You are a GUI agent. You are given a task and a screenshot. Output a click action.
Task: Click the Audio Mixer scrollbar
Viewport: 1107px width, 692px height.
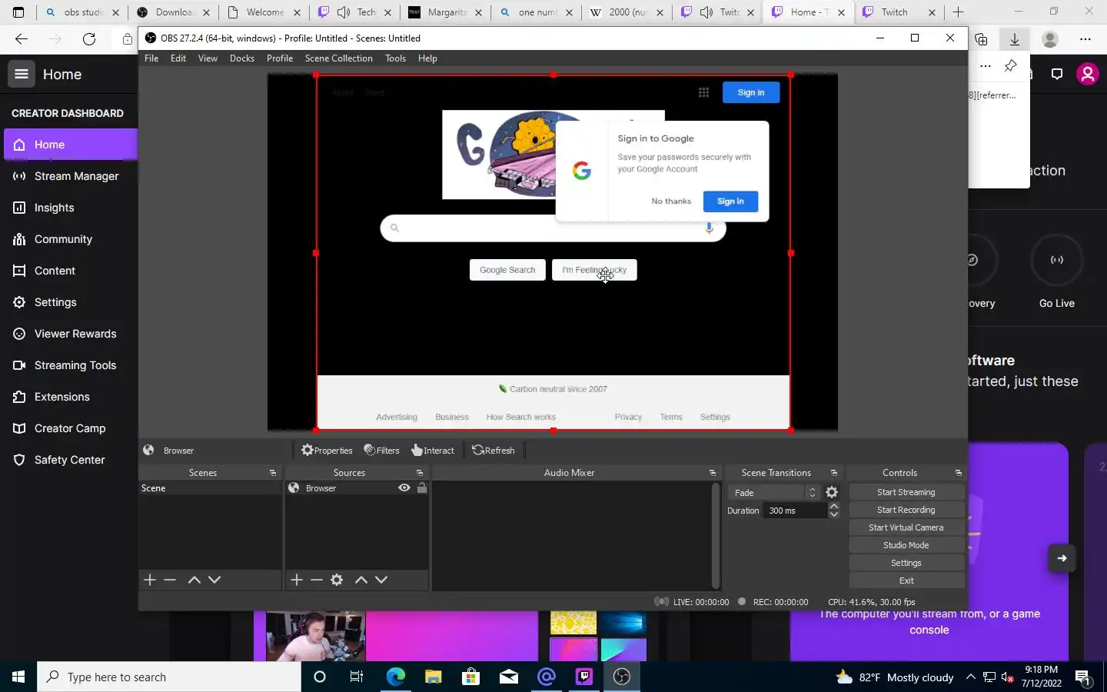tap(716, 536)
